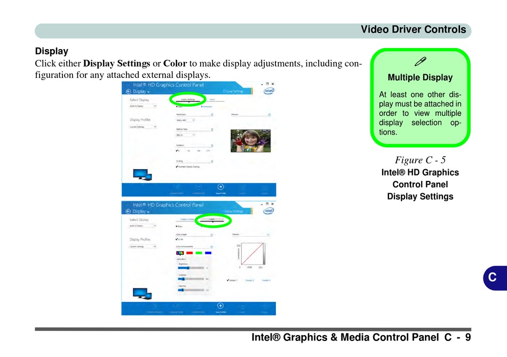Select the All Colors rainbow icon

(179, 253)
